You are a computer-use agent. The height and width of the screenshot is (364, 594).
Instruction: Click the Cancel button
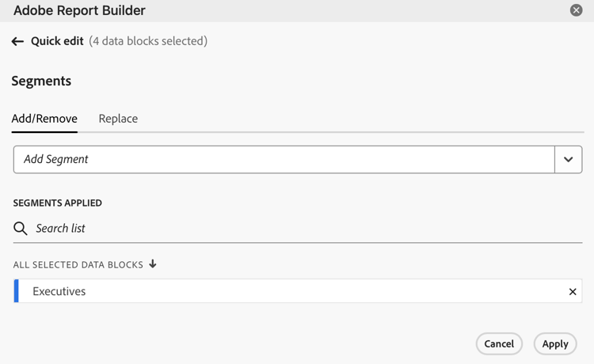499,343
